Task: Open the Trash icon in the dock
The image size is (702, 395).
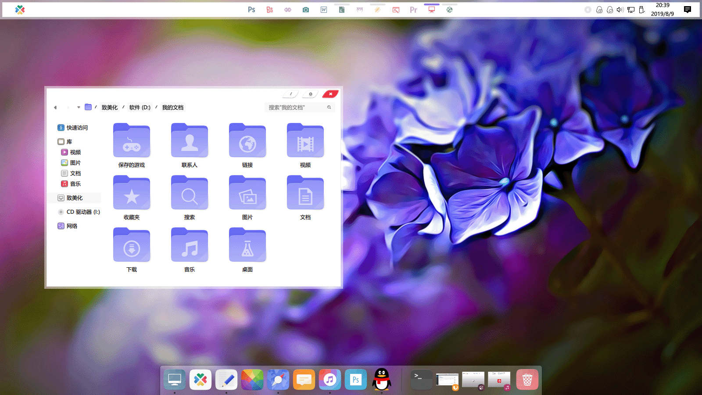Action: coord(527,379)
